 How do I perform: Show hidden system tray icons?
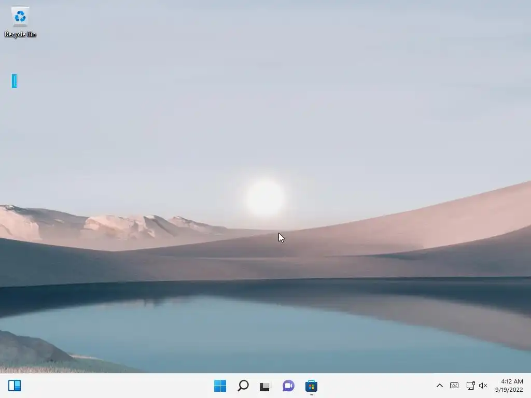click(440, 386)
